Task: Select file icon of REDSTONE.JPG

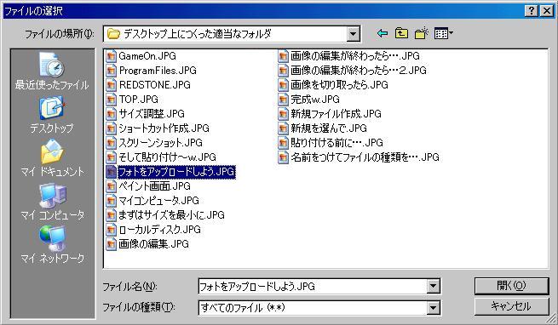Action: coord(111,85)
